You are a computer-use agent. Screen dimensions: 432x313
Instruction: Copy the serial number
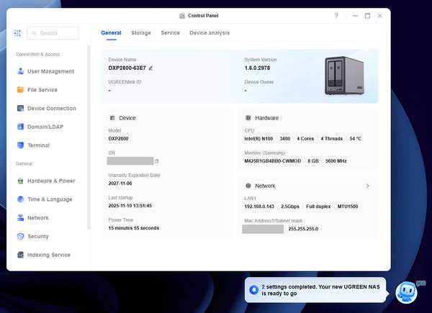(157, 161)
